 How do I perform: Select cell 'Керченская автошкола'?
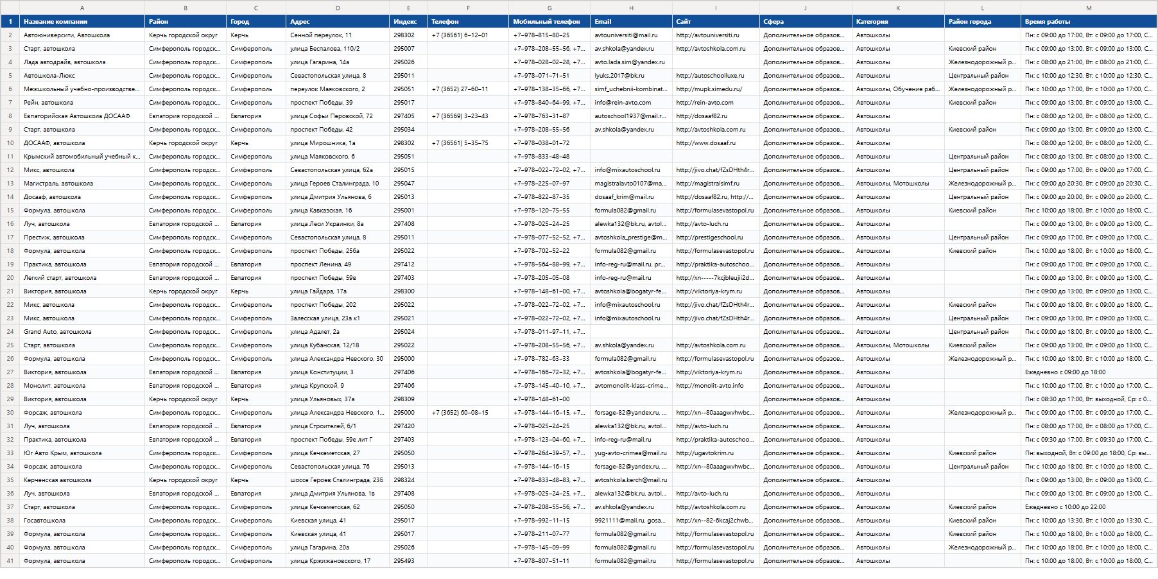(x=82, y=480)
